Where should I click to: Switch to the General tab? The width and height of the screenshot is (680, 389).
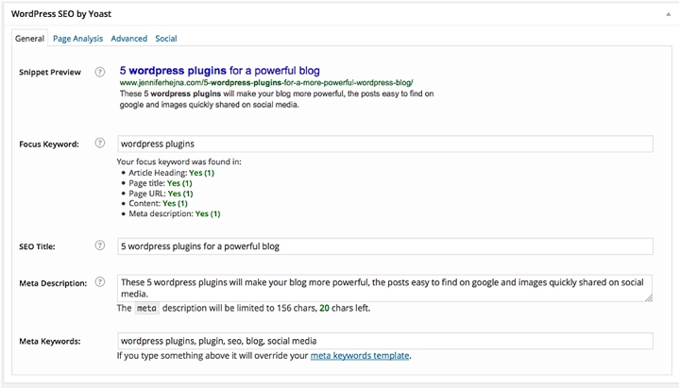[x=29, y=39]
